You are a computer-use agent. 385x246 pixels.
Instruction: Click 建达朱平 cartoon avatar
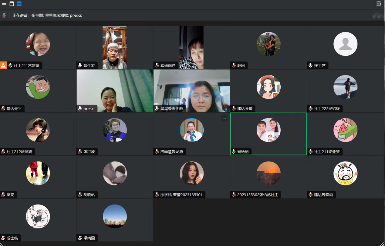click(38, 87)
